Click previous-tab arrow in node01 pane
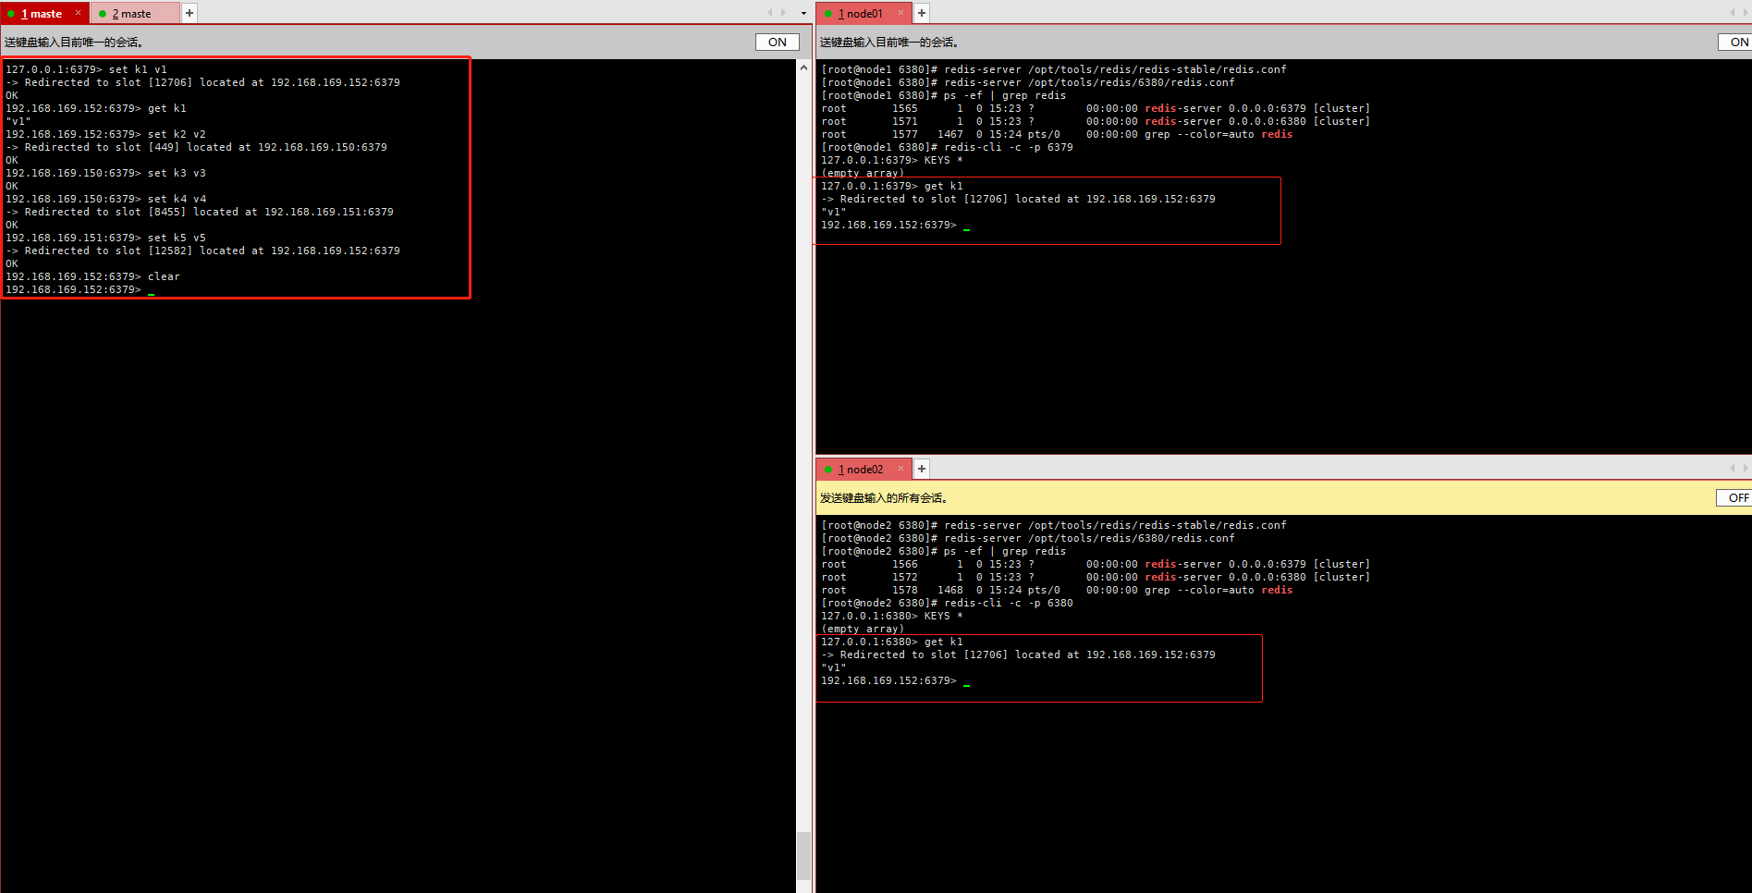Image resolution: width=1752 pixels, height=893 pixels. click(1733, 13)
